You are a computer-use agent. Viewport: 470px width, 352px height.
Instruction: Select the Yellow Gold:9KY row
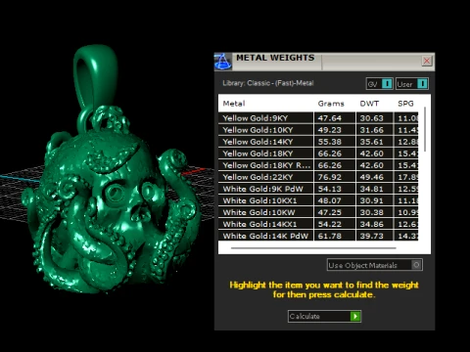click(x=318, y=118)
